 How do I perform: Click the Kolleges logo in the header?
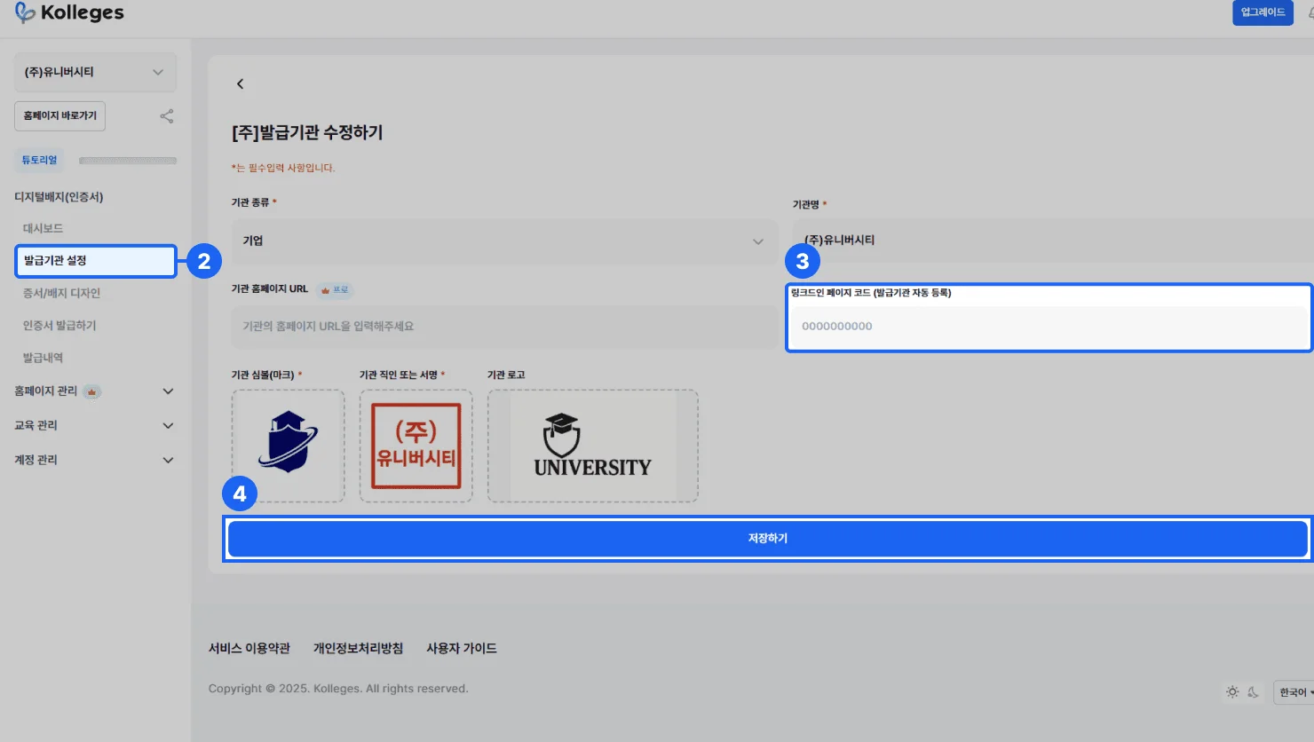pyautogui.click(x=69, y=13)
